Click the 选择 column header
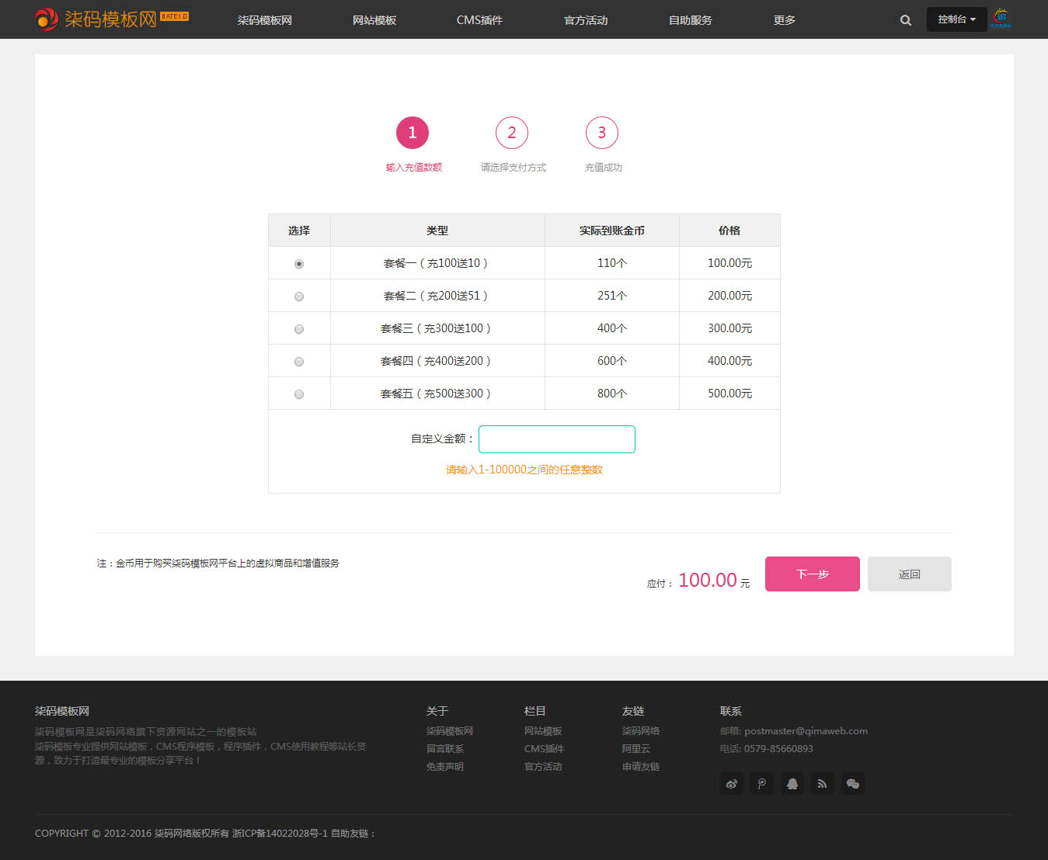 [299, 231]
